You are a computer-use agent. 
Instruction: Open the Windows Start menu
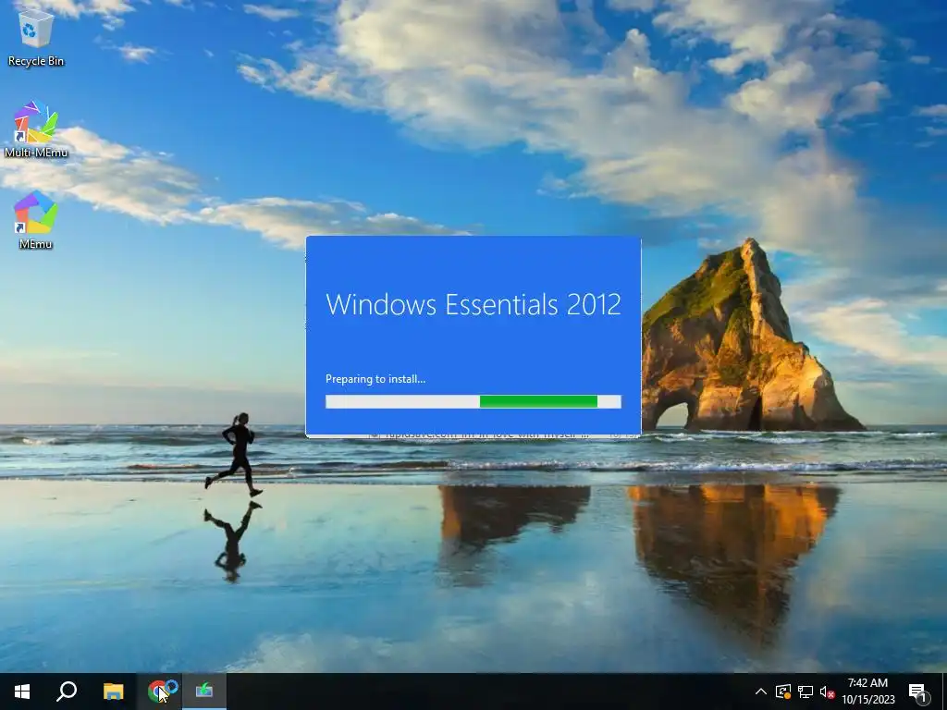coord(22,692)
